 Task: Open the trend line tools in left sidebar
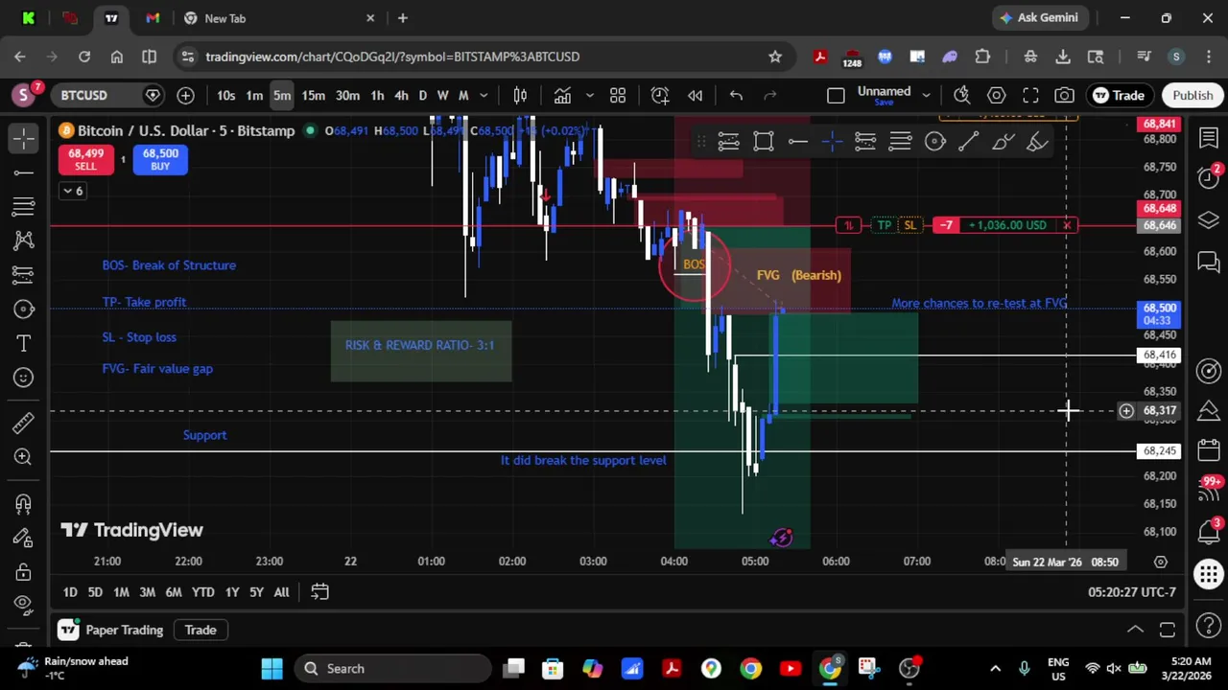[24, 172]
